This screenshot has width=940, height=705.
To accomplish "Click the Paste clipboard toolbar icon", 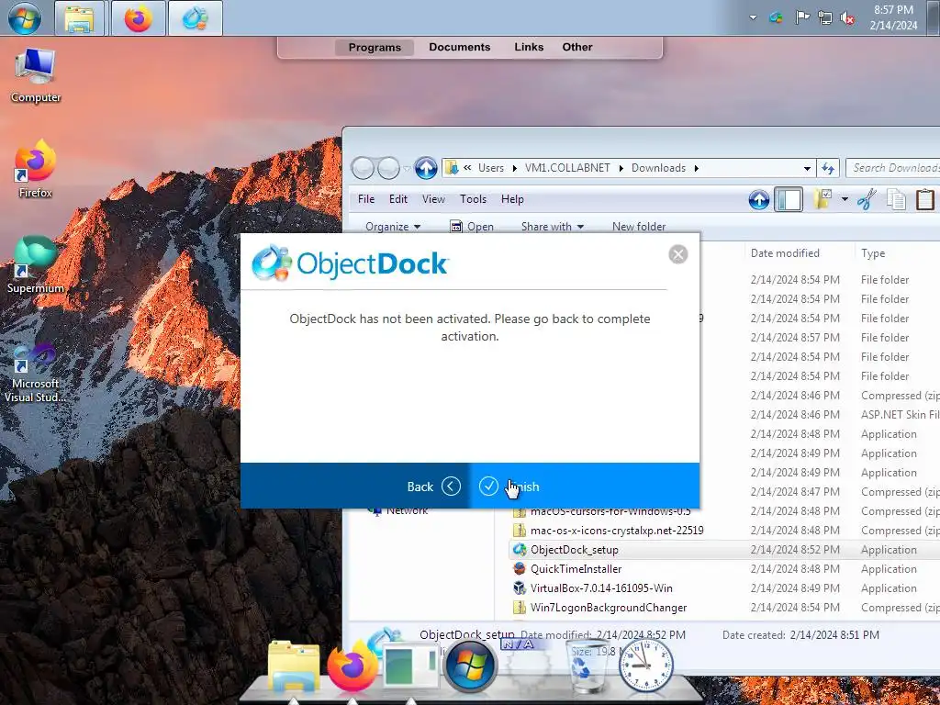I will [x=925, y=199].
